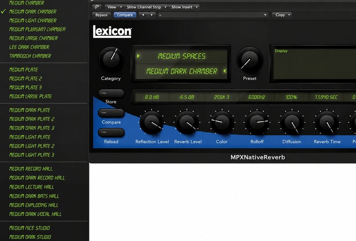Click the Medium Dark Chamber preset display row
The image size is (356, 241).
pyautogui.click(x=181, y=71)
